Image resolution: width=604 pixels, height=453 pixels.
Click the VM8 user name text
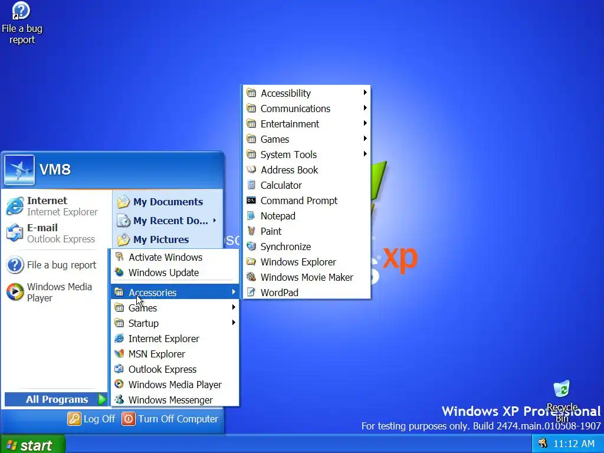(x=55, y=169)
